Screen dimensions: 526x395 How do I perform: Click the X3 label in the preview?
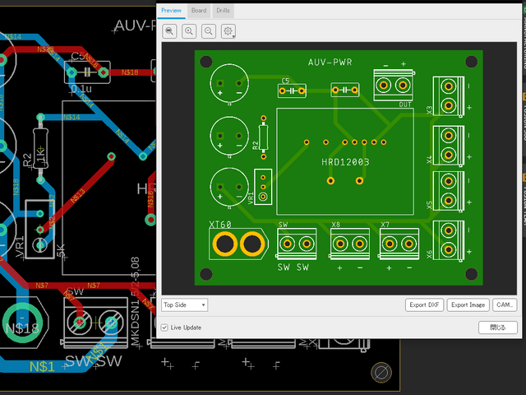(x=429, y=110)
